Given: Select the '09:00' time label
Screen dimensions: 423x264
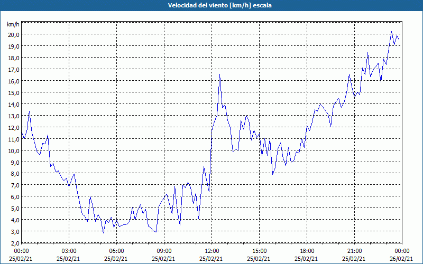Looking at the screenshot, I should tap(164, 251).
